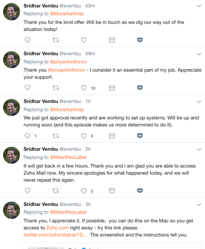
Task: Open @MilanRecLabel profile from the 2h tweet
Action: pyautogui.click(x=68, y=157)
